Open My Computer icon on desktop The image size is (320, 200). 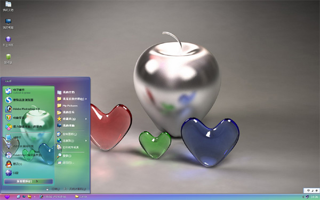tap(8, 23)
